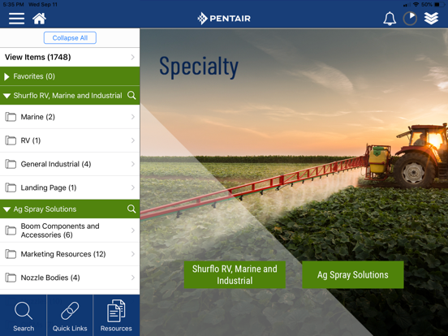This screenshot has height=336, width=448.
Task: Switch to the Resources tab
Action: [116, 316]
